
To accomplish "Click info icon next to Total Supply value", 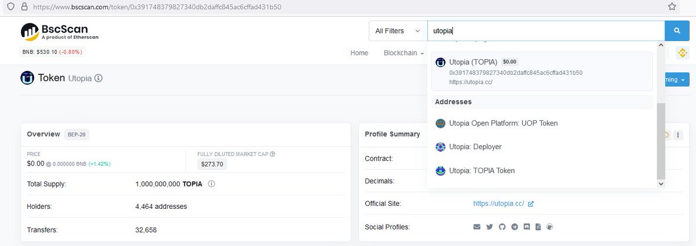I will (212, 184).
